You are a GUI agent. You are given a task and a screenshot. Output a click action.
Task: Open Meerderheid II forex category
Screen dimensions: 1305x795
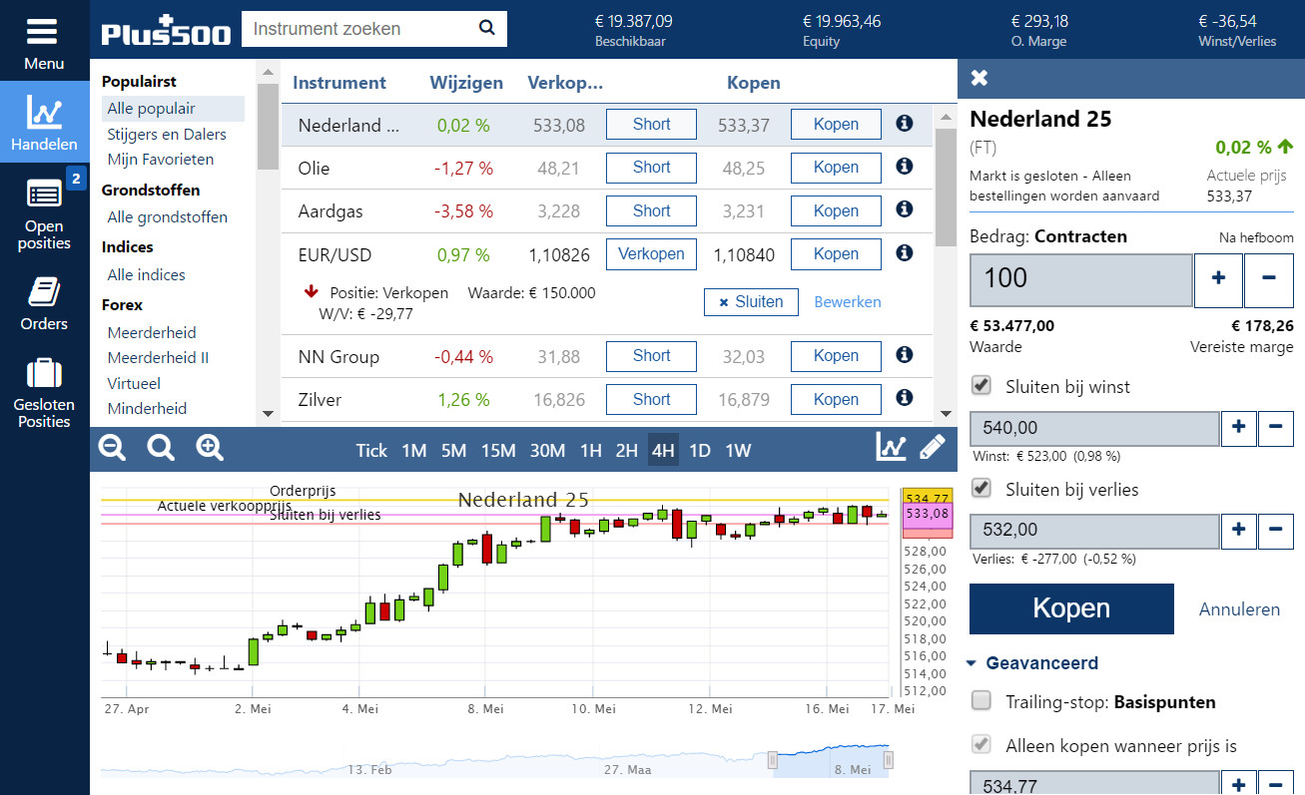158,357
